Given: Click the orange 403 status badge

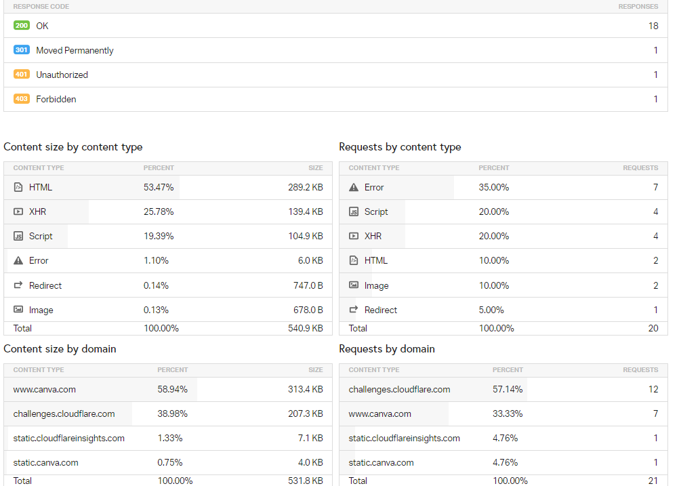Looking at the screenshot, I should coord(21,99).
